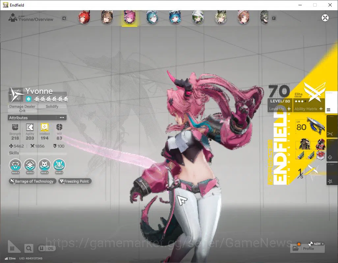Open the red gloves gear slot

click(x=320, y=144)
